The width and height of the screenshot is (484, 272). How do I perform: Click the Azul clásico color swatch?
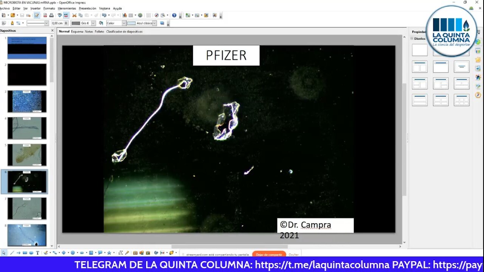pos(131,23)
